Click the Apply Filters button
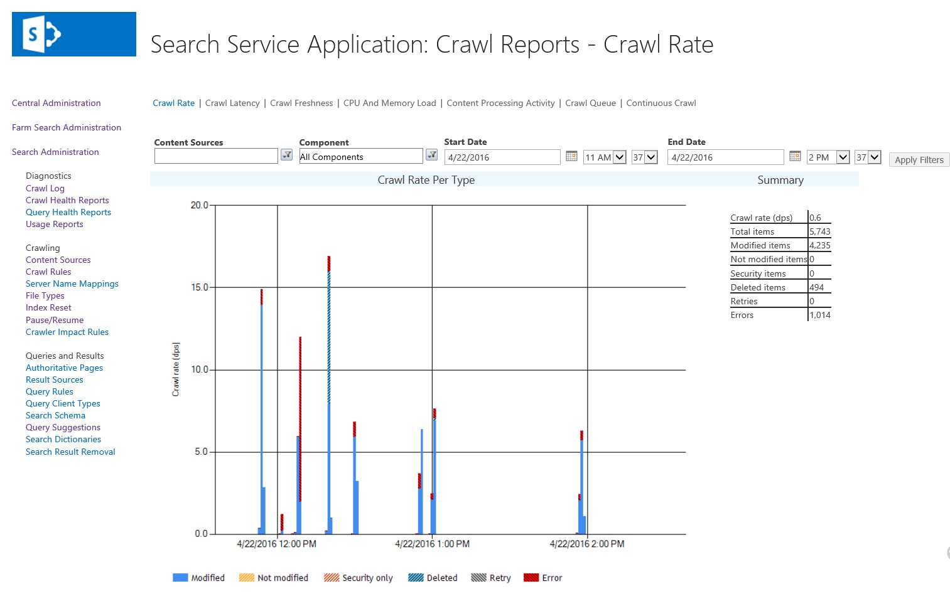950x594 pixels. (919, 160)
